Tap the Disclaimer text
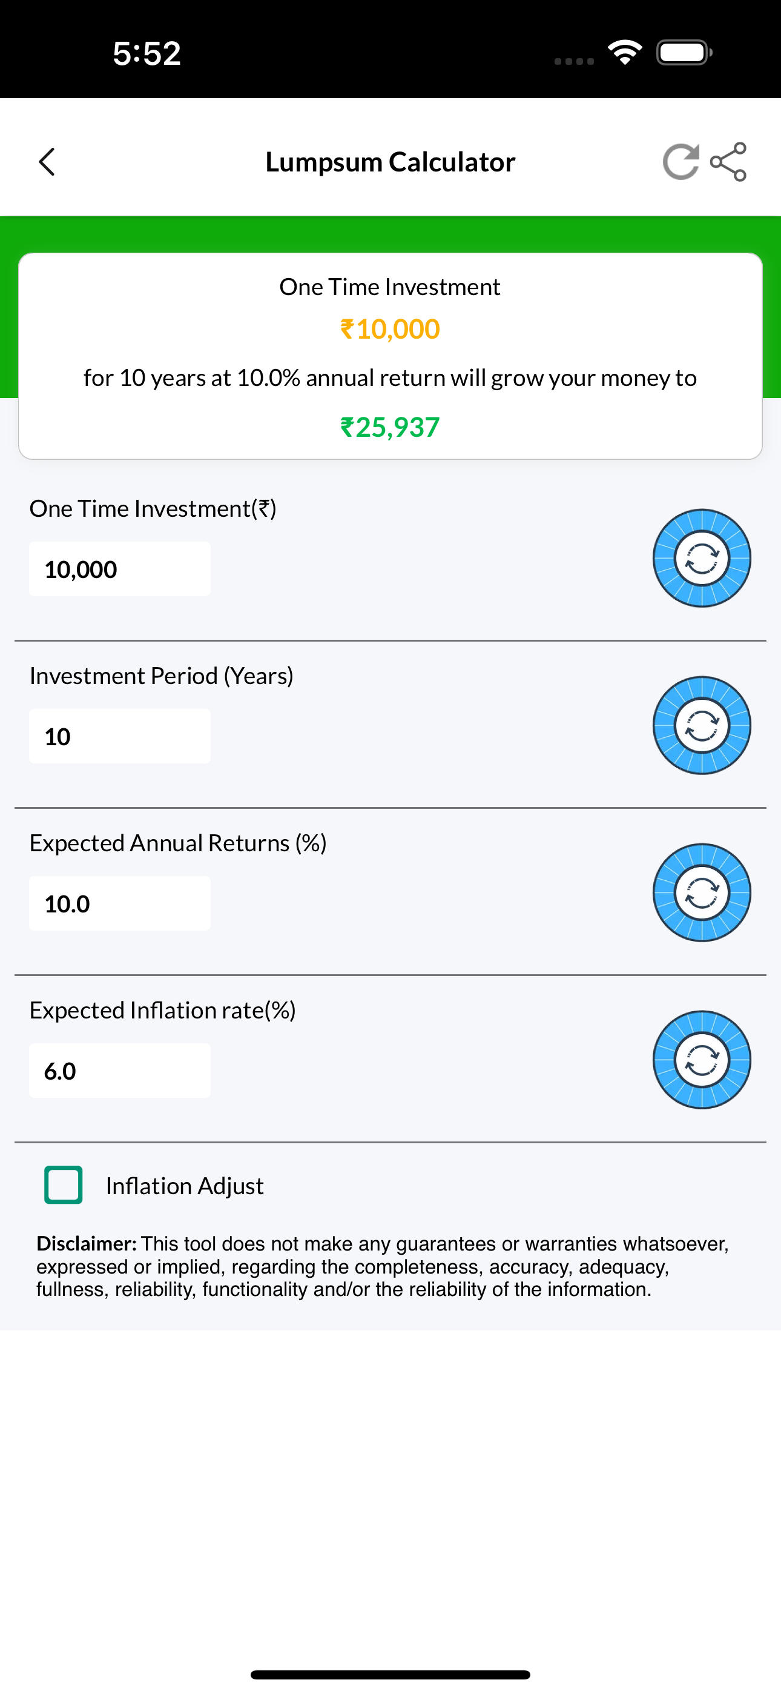This screenshot has width=781, height=1694. 383,1266
